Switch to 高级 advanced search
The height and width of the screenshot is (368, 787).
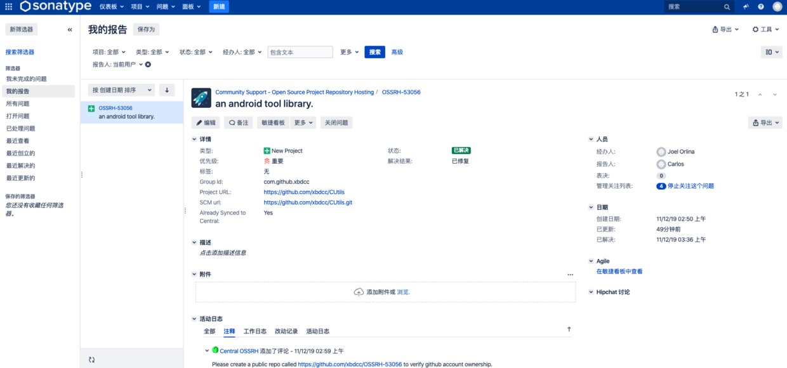[397, 52]
